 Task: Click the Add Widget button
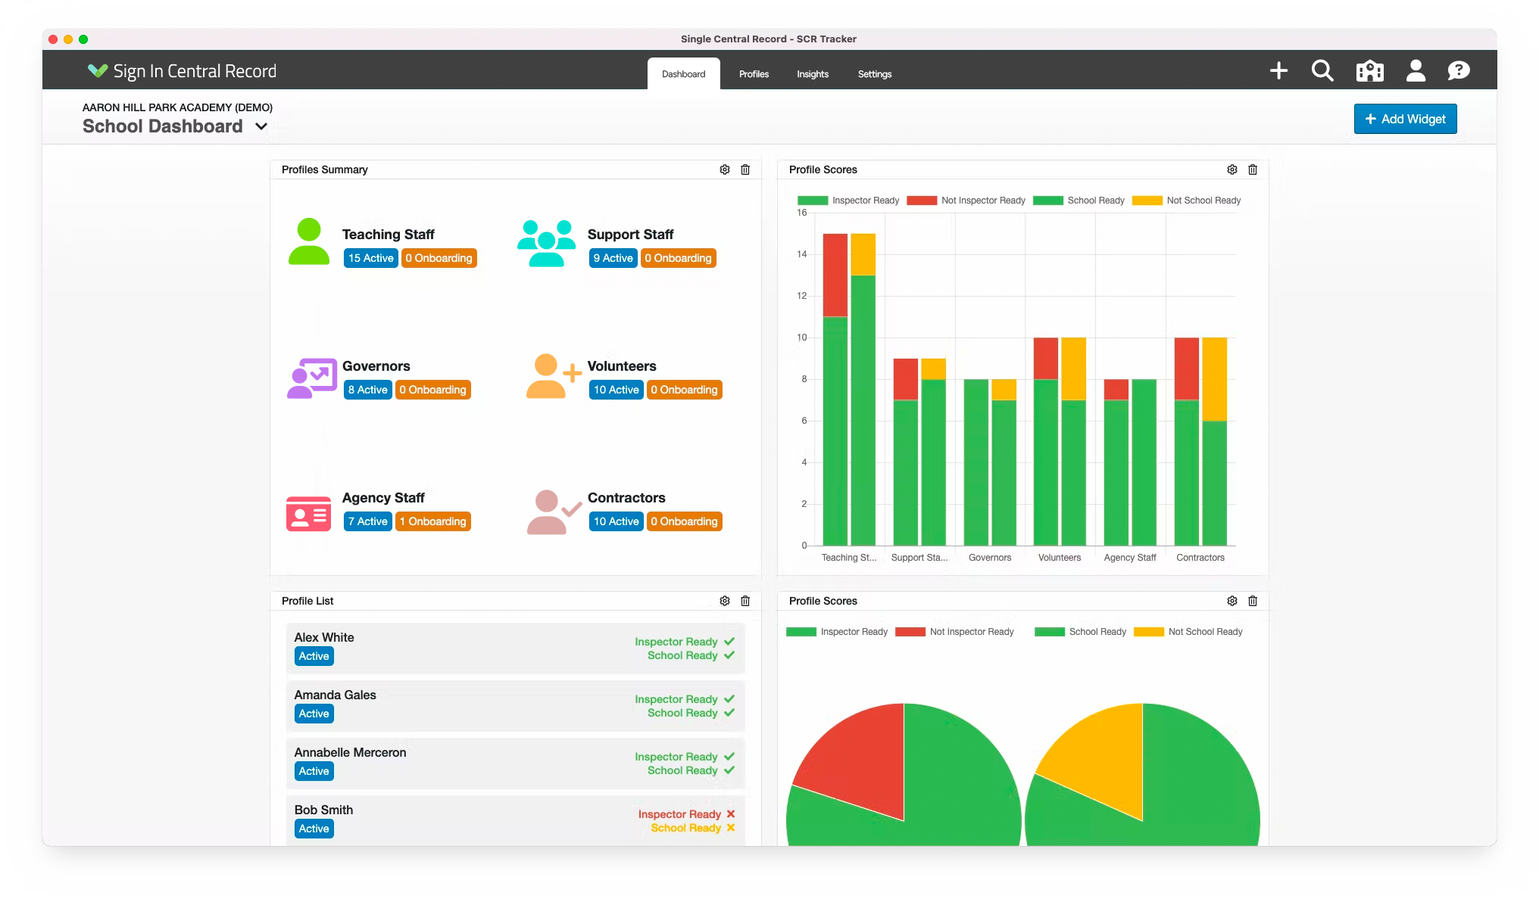pyautogui.click(x=1405, y=119)
